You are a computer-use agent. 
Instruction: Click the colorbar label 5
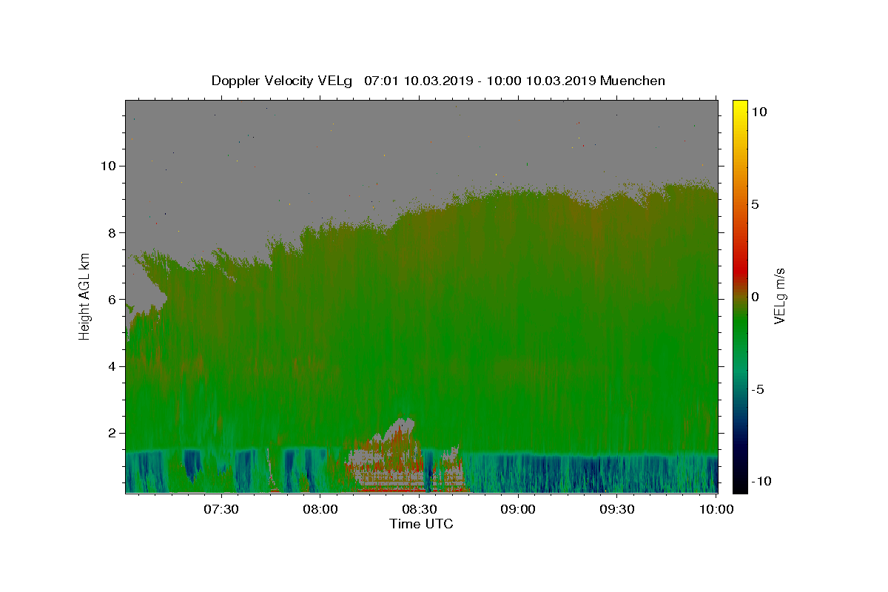pos(755,204)
